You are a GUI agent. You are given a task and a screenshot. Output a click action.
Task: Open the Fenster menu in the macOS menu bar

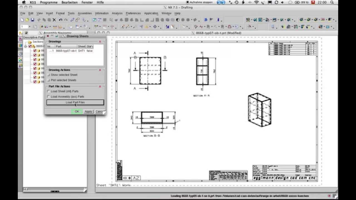point(87,2)
